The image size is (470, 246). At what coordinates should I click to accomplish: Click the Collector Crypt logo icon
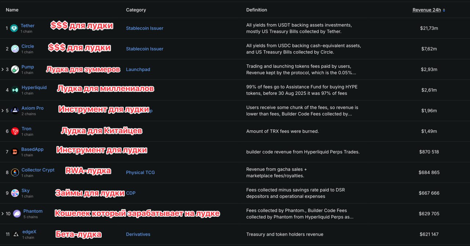(x=15, y=172)
